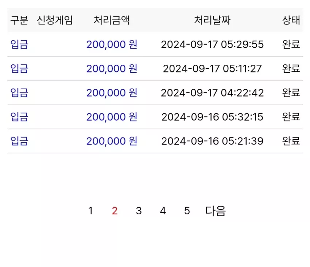The width and height of the screenshot is (310, 267).
Task: Click the 처리날짜 column header
Action: pos(212,20)
